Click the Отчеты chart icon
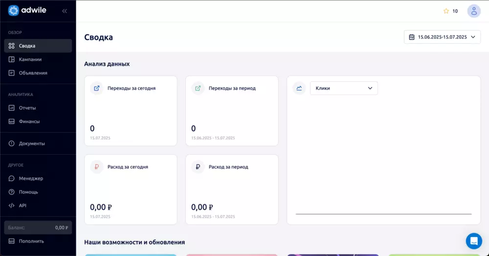The image size is (489, 256). [x=12, y=108]
